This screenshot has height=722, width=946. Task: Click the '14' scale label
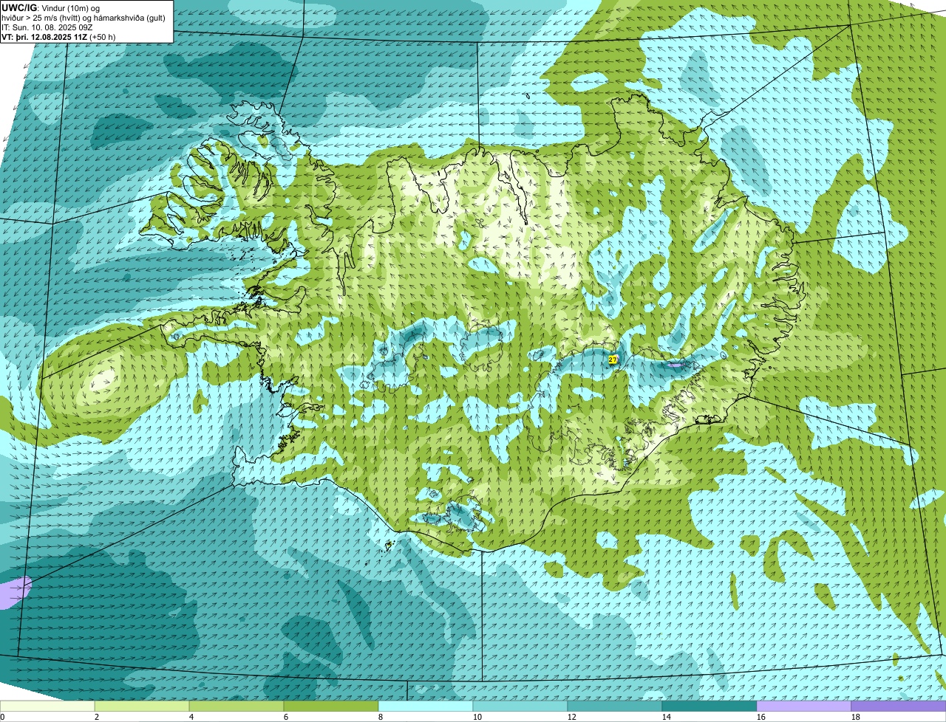[667, 717]
